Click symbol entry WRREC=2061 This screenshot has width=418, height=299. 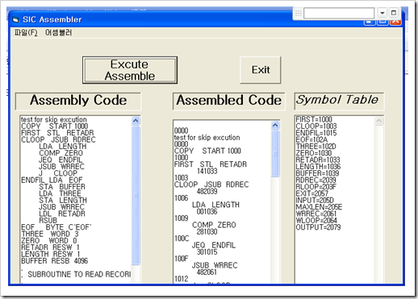(316, 214)
